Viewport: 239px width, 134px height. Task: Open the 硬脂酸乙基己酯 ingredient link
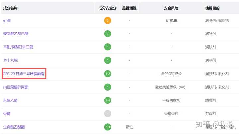pos(16,33)
